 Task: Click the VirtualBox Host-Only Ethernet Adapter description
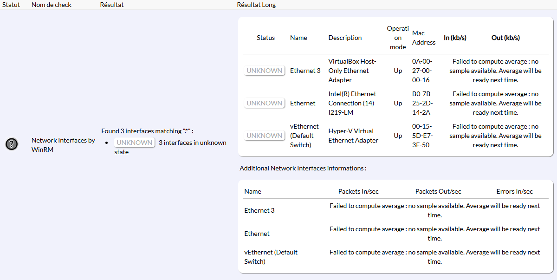click(x=352, y=71)
